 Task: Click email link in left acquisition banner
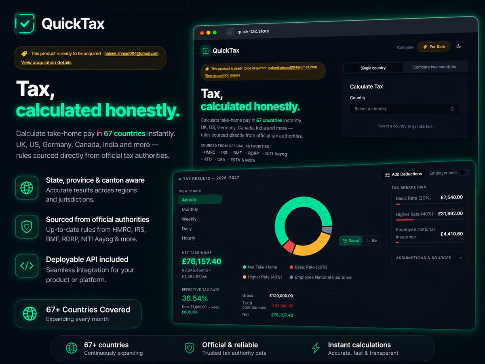point(131,53)
